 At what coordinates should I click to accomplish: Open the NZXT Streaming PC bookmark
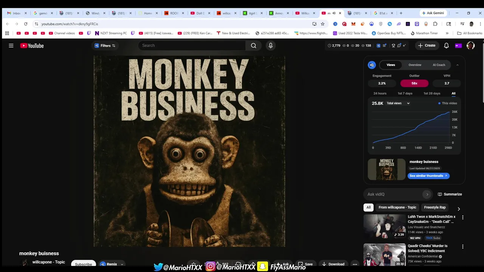[x=111, y=33]
